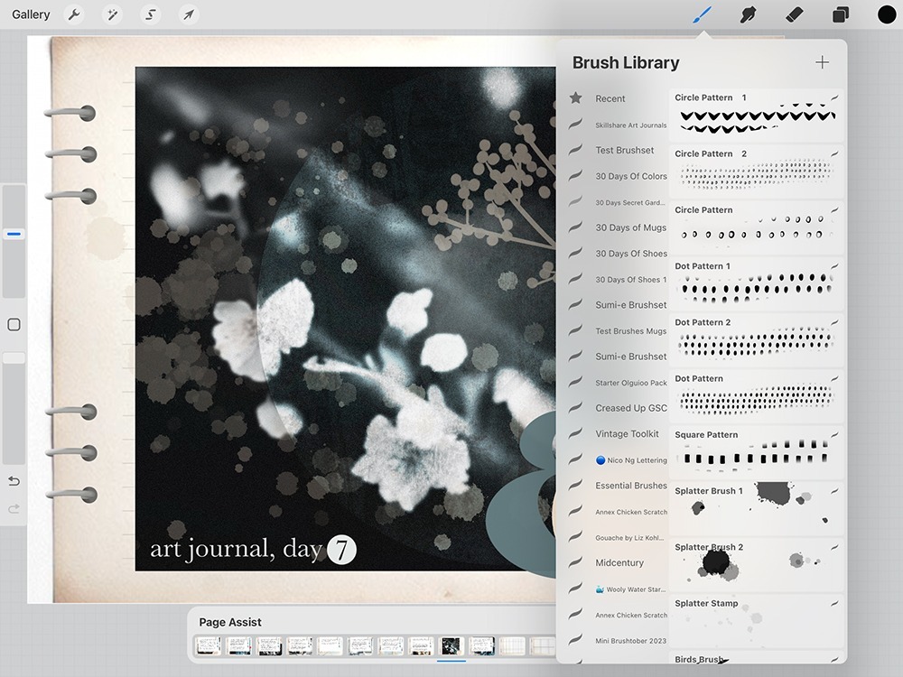This screenshot has height=677, width=903.
Task: Open the Mini Brushtober 2023 set
Action: pyautogui.click(x=630, y=641)
